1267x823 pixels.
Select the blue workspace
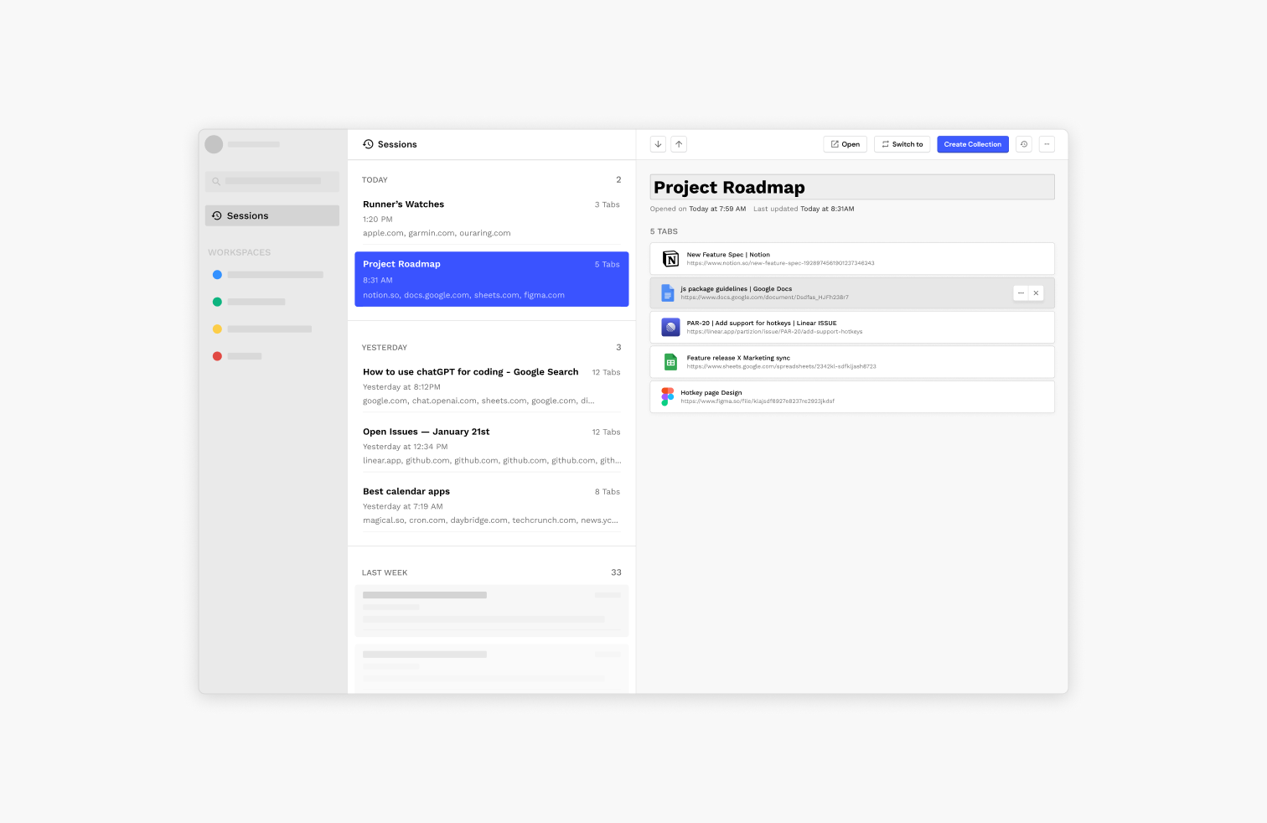[268, 275]
